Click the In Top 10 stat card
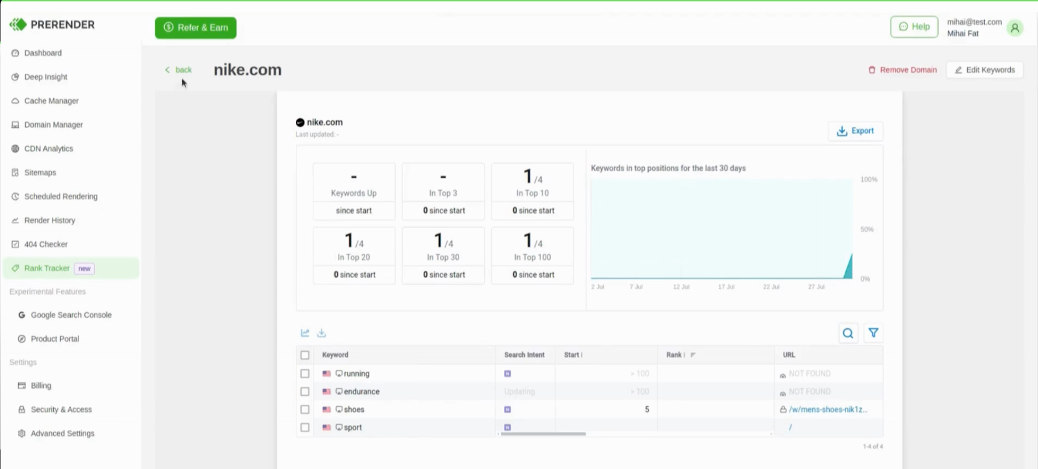 tap(533, 191)
